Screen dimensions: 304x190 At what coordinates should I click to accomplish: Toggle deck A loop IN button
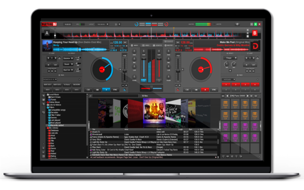pyautogui.click(x=49, y=65)
